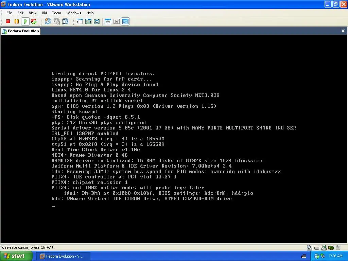Click the 'Uniform Multi-Platform E-IDE driver' line

[x=142, y=166]
